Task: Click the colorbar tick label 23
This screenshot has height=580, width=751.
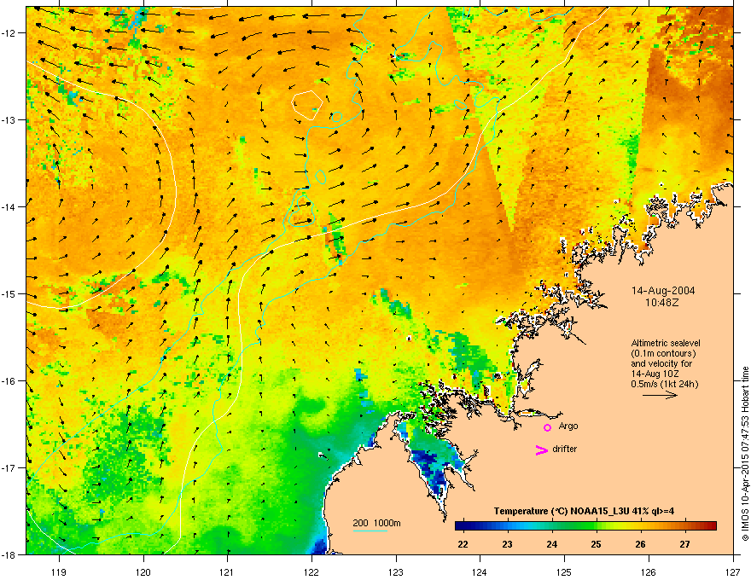Action: (507, 544)
